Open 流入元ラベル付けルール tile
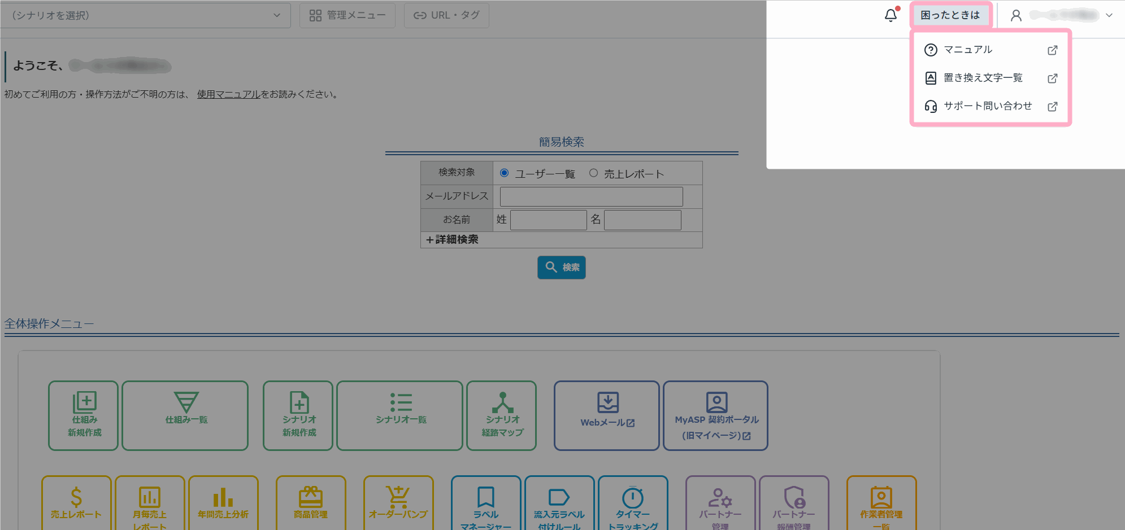 559,503
